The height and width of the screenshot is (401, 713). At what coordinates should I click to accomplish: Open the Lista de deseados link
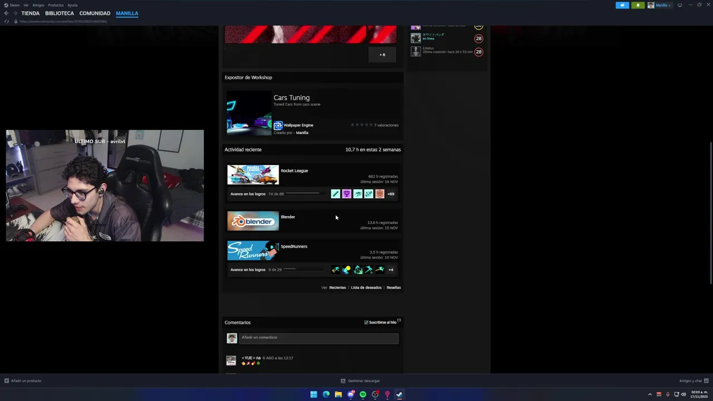pyautogui.click(x=366, y=288)
